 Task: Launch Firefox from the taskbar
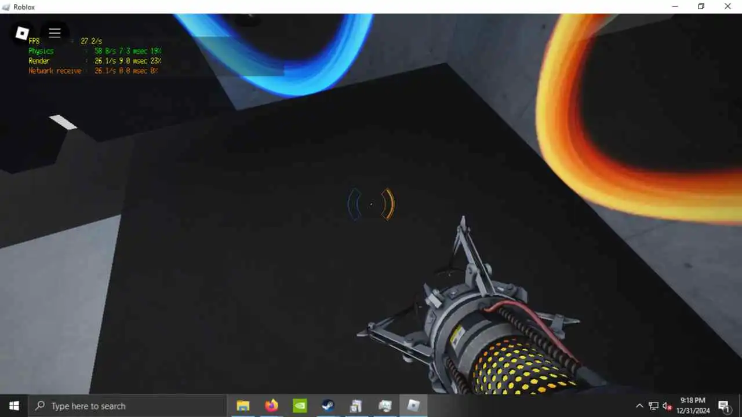coord(271,406)
